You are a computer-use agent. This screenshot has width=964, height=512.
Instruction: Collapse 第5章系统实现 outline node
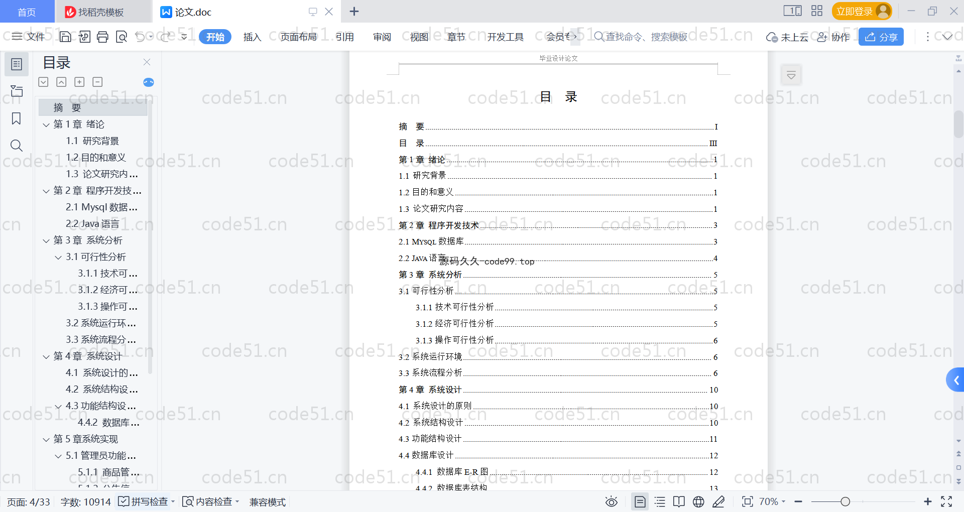point(46,440)
